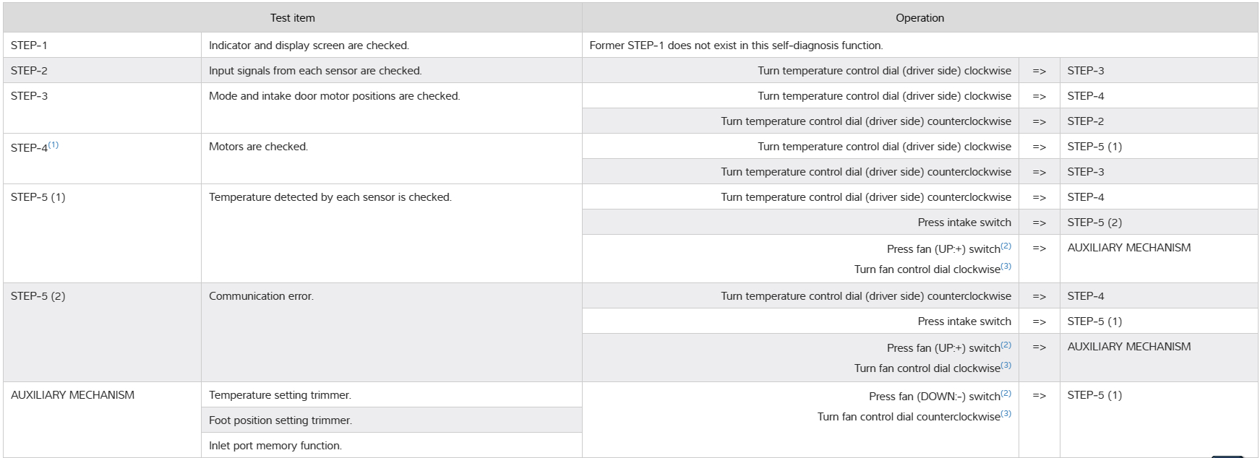Viewport: 1260px width, 458px height.
Task: Select the Foot position setting trimmer cell
Action: point(280,420)
